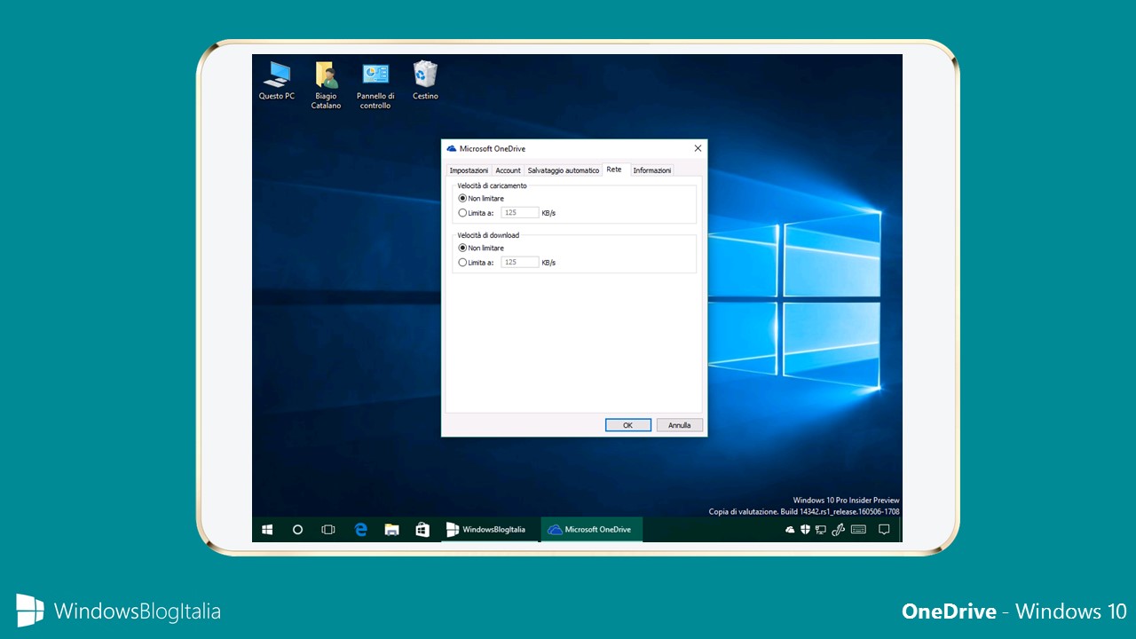Select download speed Non limitare option

481,248
